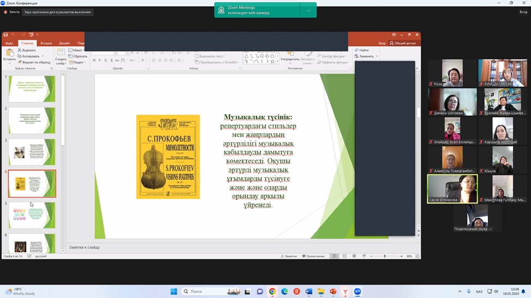Click Reset (Сбросить) slide button

[78, 56]
